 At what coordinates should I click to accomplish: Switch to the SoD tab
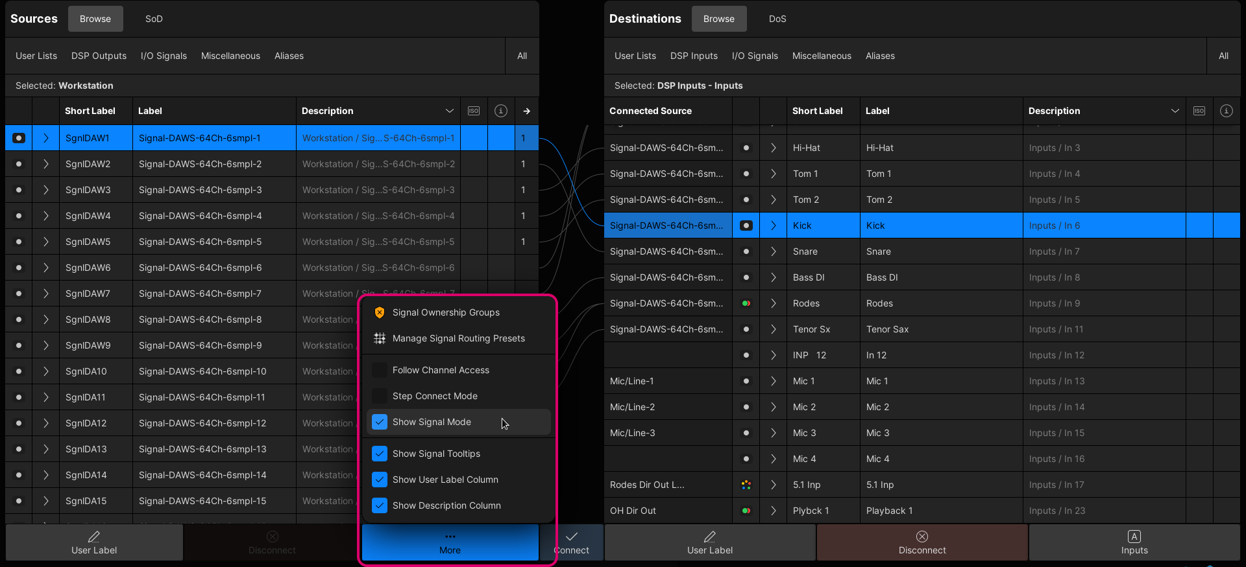pos(154,19)
